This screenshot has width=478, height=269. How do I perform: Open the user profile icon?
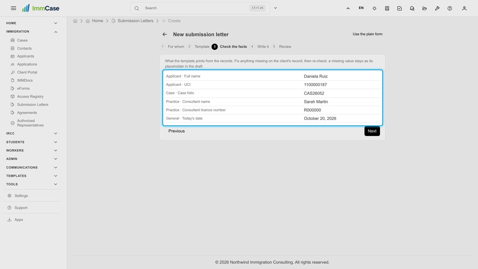(x=464, y=8)
